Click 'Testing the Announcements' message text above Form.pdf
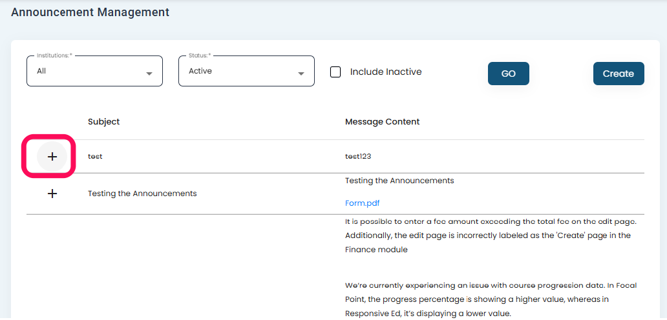Viewport: 667px width, 320px height. (x=399, y=181)
